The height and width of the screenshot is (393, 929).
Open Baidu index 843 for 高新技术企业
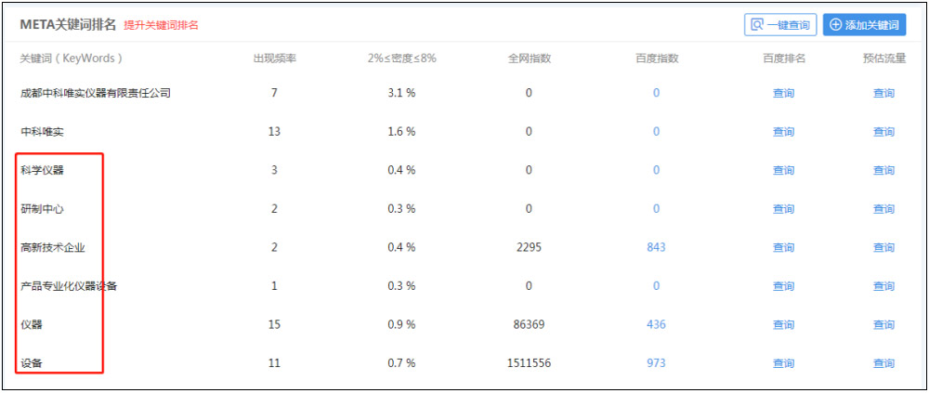pos(656,247)
